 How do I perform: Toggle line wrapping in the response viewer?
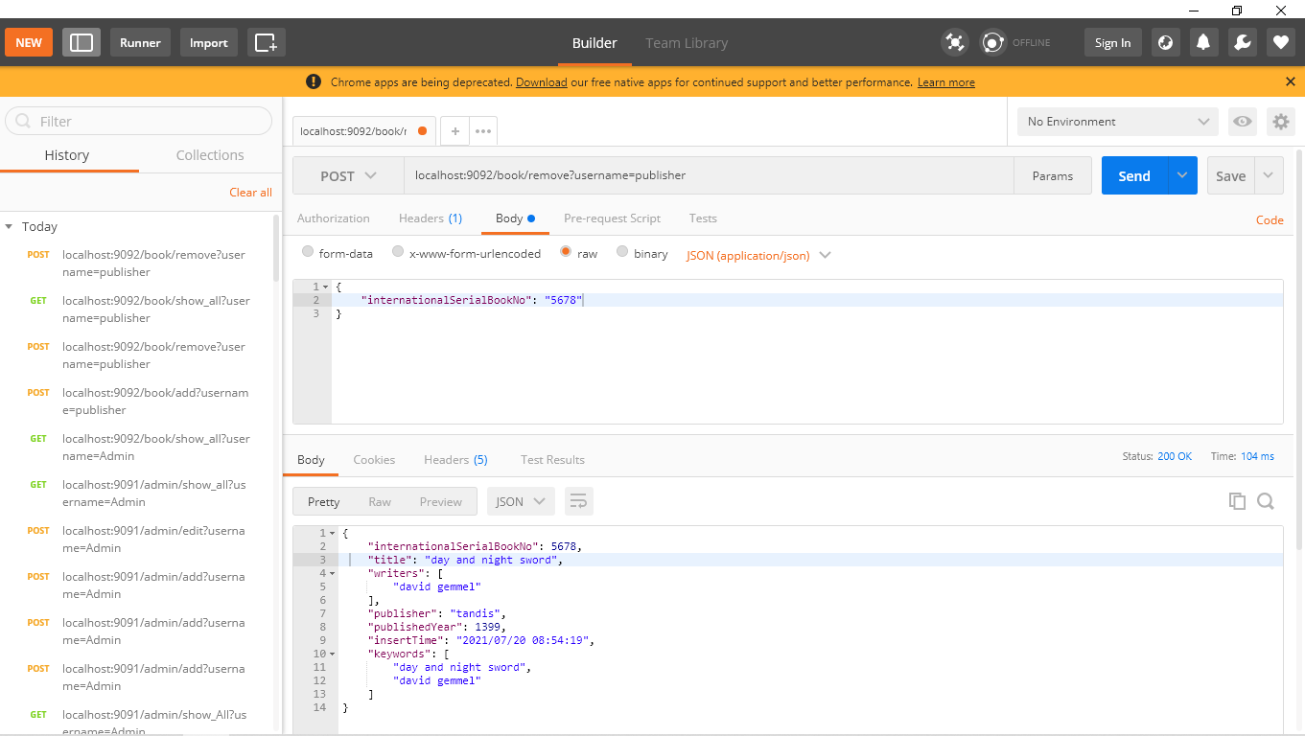pos(576,500)
